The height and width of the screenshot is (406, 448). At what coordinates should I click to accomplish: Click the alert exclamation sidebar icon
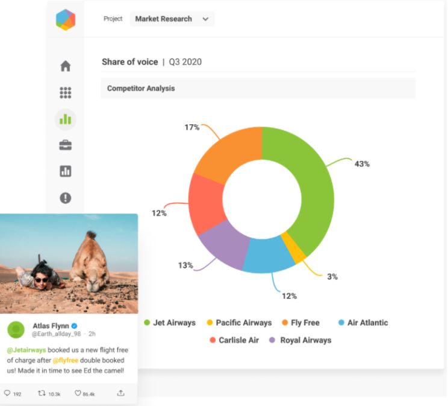click(66, 197)
